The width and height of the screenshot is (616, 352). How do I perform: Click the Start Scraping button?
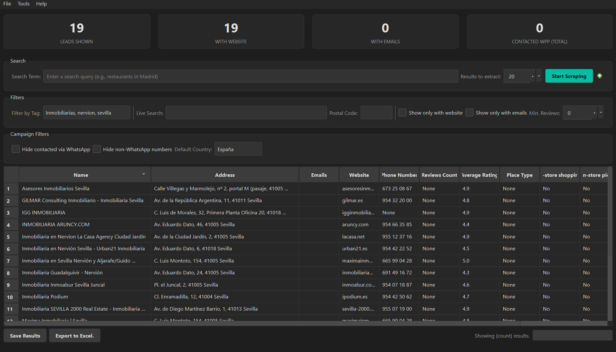point(569,76)
